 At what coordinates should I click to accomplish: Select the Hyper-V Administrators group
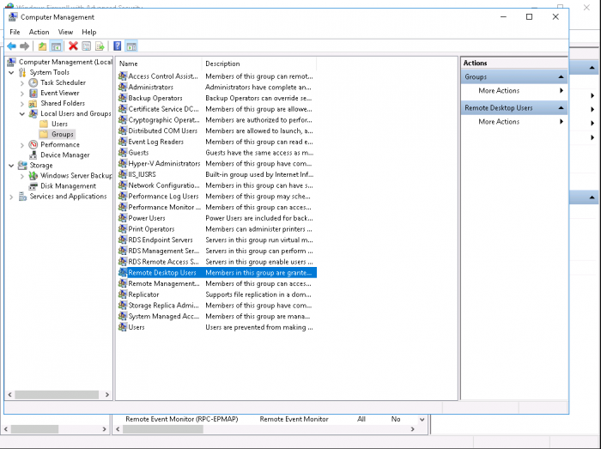164,164
